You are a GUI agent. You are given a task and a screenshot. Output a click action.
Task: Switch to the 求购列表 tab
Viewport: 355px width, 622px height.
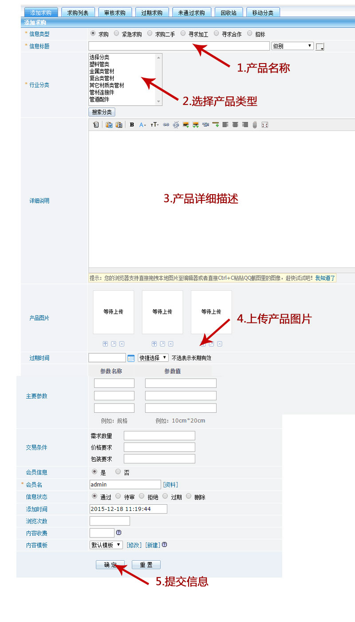point(78,13)
